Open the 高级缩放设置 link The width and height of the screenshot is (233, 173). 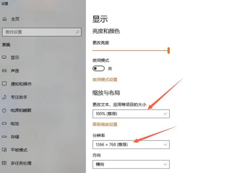point(105,124)
